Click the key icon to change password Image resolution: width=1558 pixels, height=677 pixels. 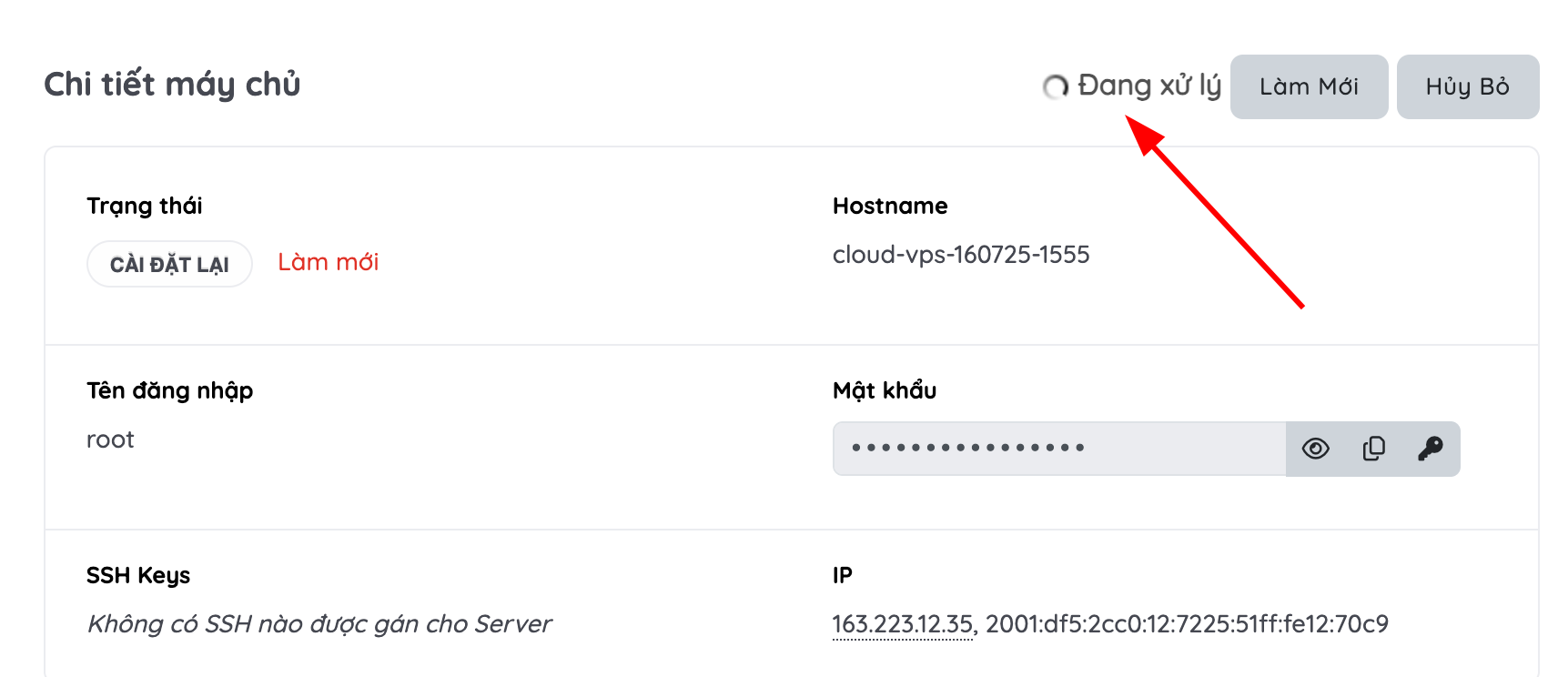click(x=1430, y=449)
